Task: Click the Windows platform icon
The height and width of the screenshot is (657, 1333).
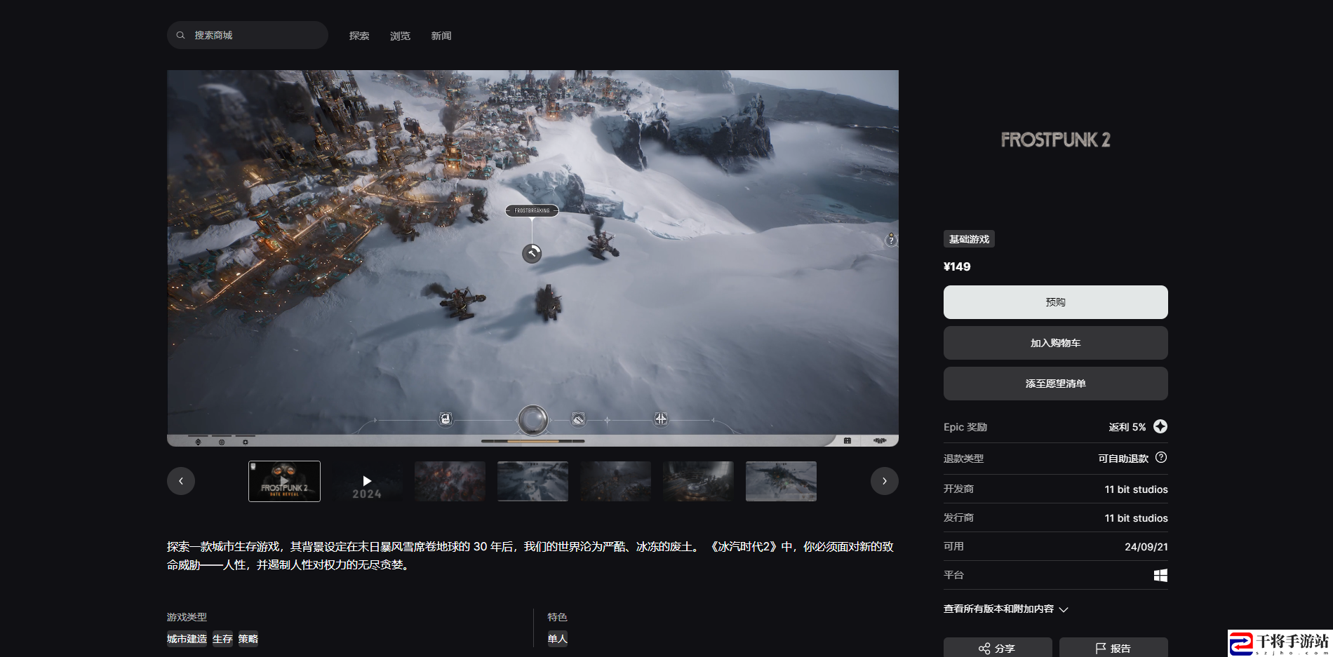Action: [1160, 575]
